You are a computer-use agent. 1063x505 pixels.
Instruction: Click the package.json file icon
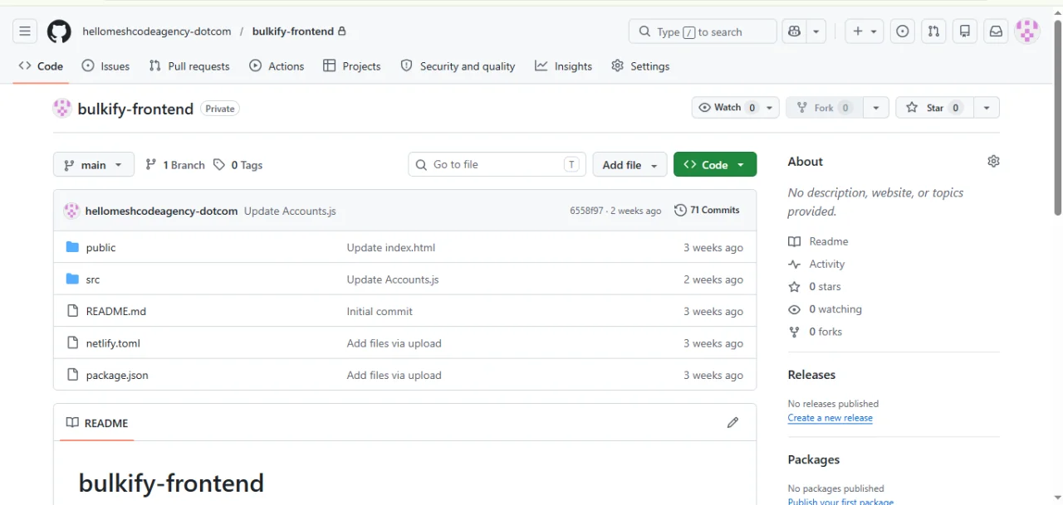pos(72,375)
